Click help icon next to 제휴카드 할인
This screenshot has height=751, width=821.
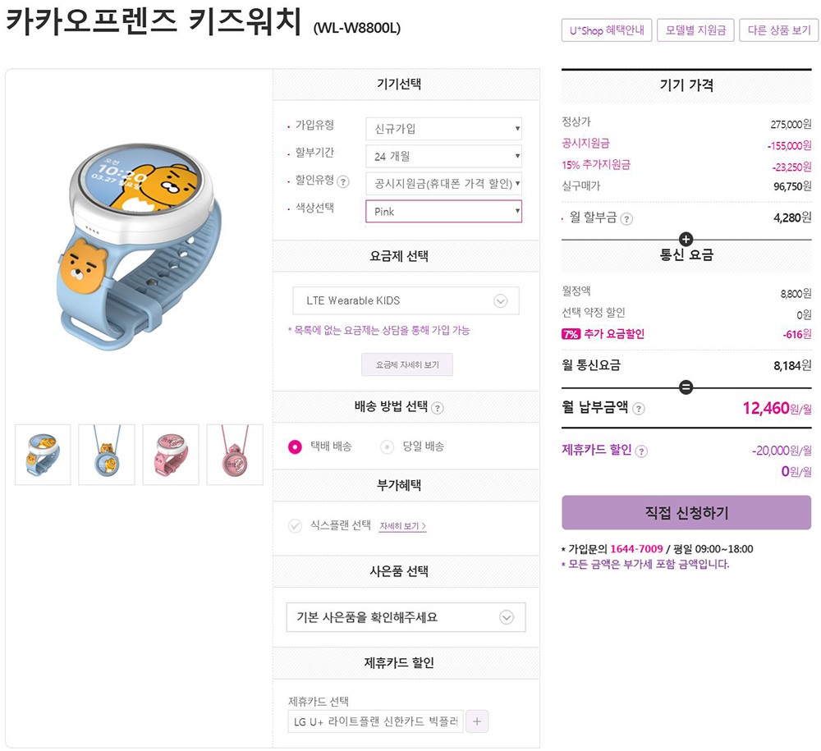coord(641,451)
